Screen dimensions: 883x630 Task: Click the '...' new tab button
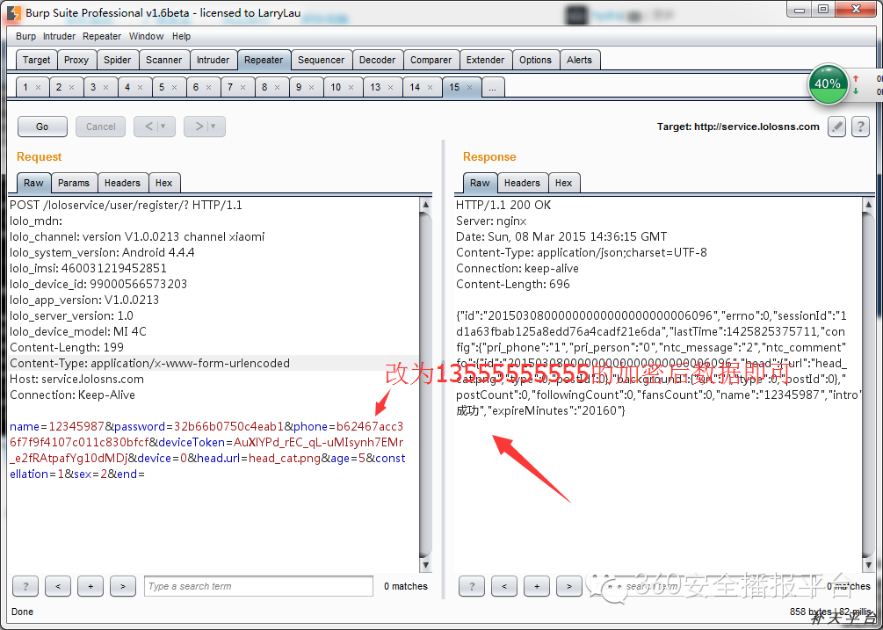pos(493,87)
